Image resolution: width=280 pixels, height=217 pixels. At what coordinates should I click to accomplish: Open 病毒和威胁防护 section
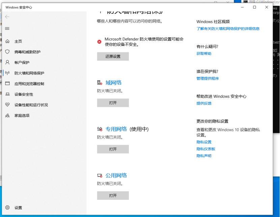(x=27, y=52)
